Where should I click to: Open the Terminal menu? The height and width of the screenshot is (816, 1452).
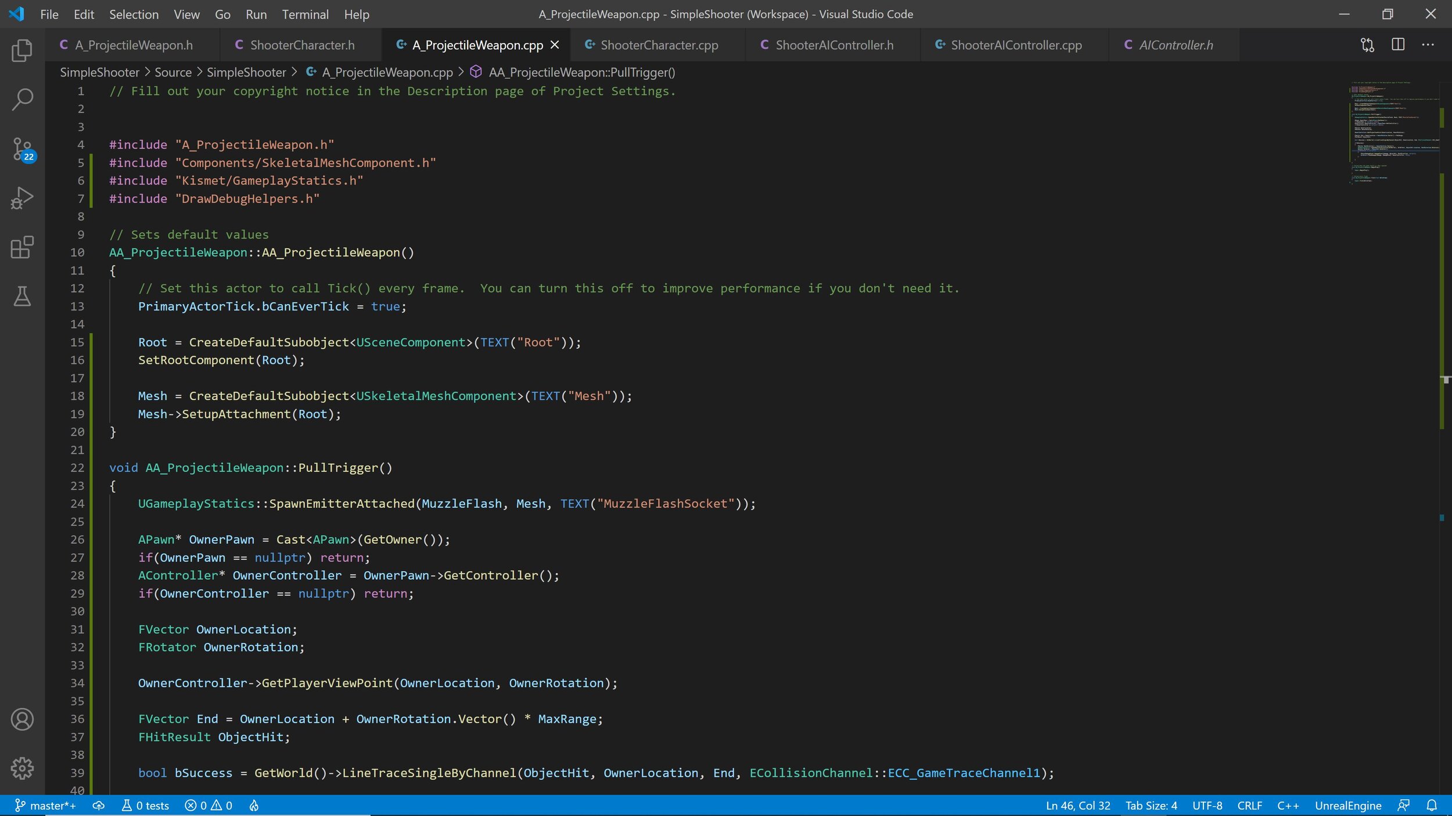[x=305, y=14]
